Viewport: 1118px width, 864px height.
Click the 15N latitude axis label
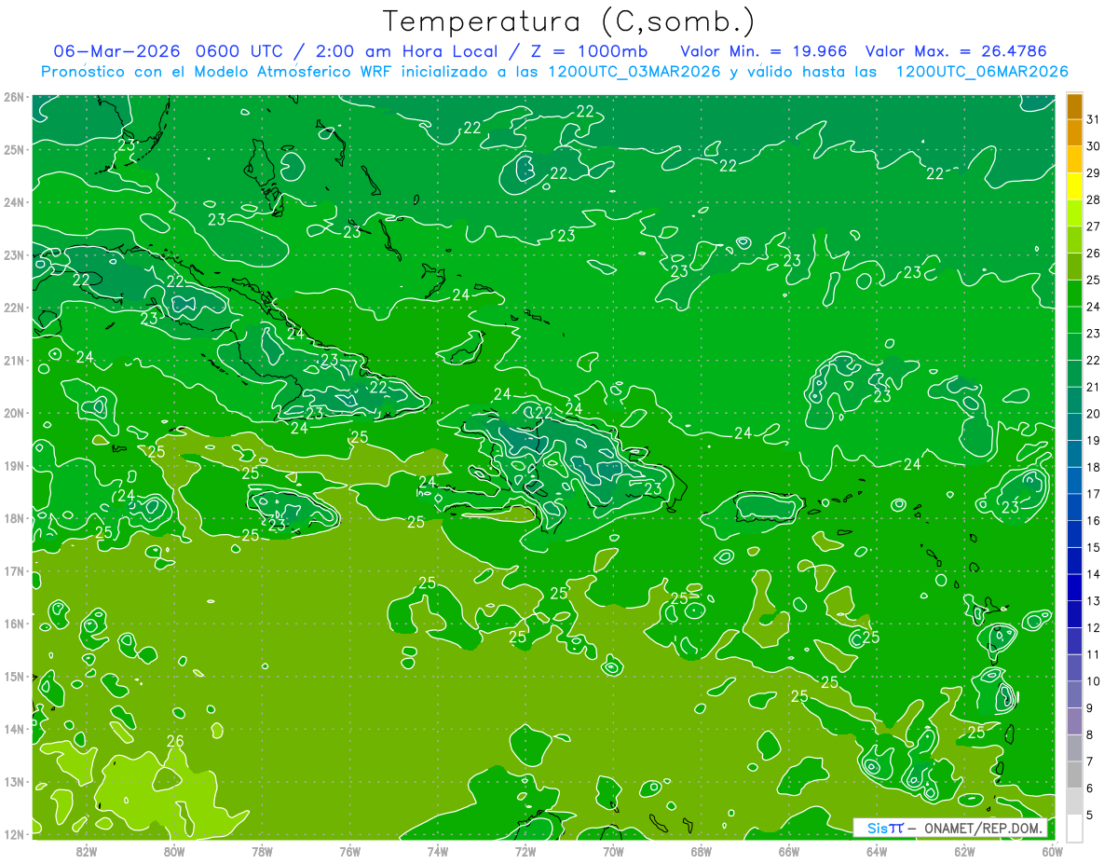[13, 677]
